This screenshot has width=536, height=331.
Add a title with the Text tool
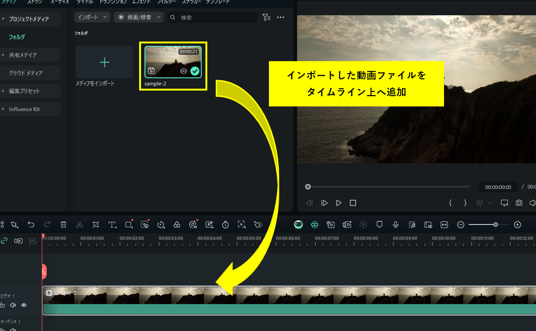pyautogui.click(x=112, y=225)
